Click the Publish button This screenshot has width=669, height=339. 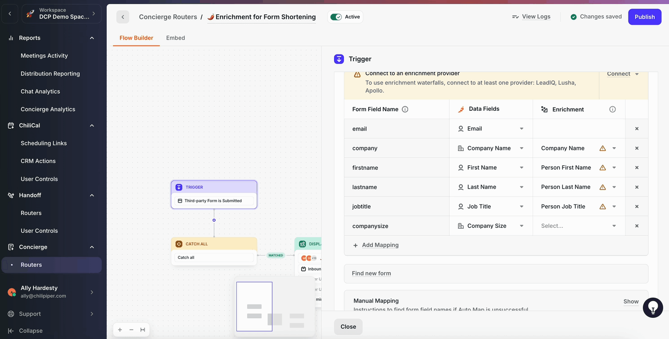645,17
